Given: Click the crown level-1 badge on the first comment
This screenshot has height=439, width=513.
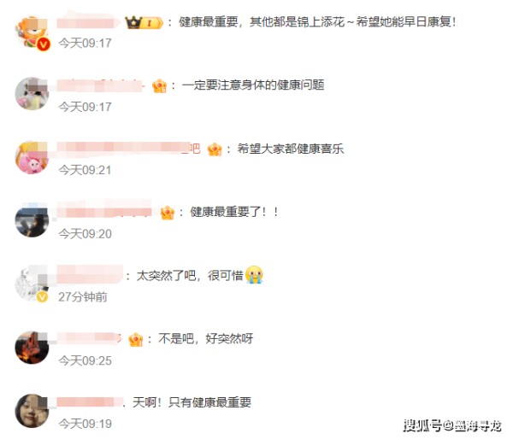Looking at the screenshot, I should [144, 22].
